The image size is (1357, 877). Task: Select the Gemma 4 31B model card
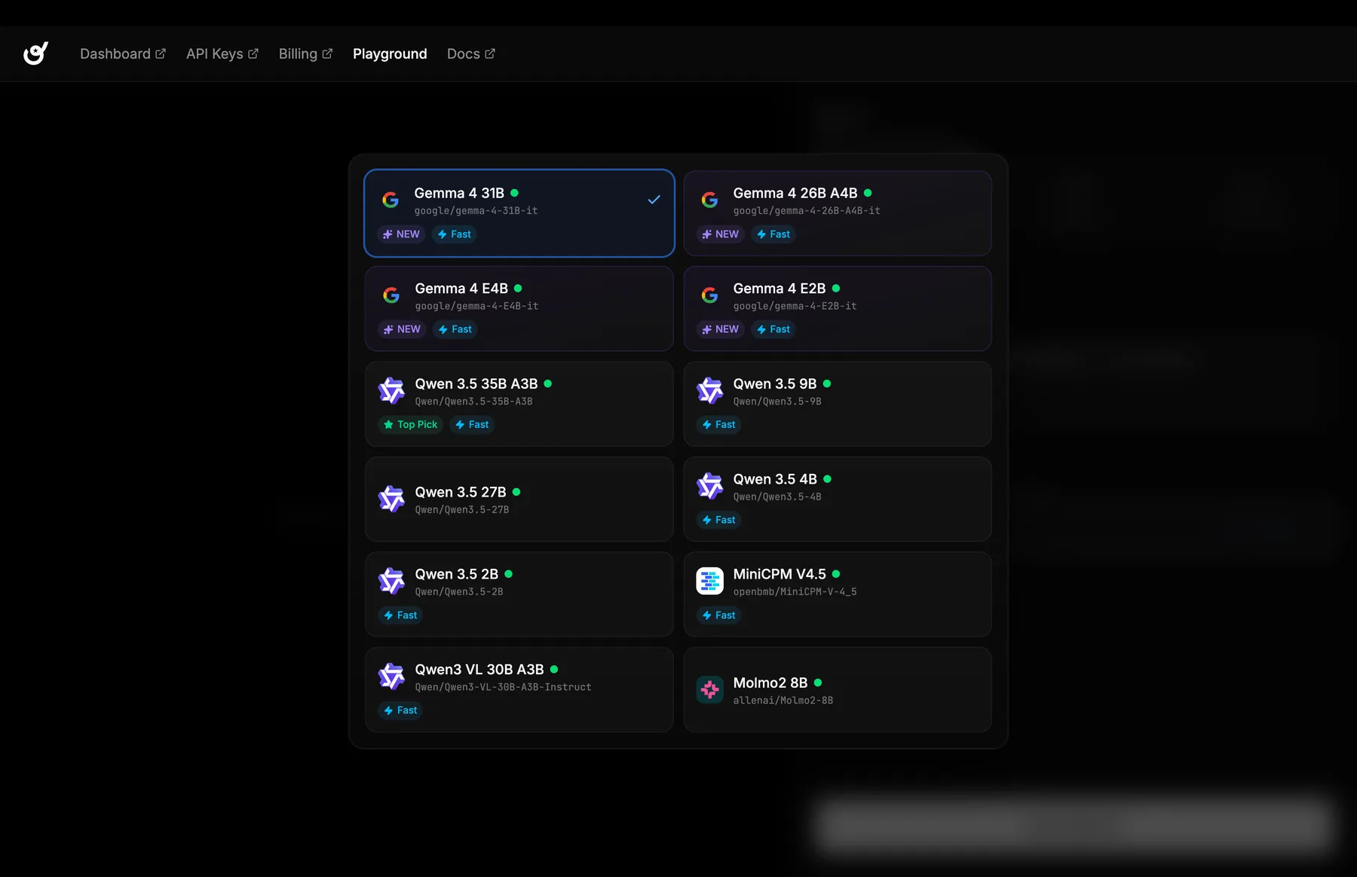(519, 213)
